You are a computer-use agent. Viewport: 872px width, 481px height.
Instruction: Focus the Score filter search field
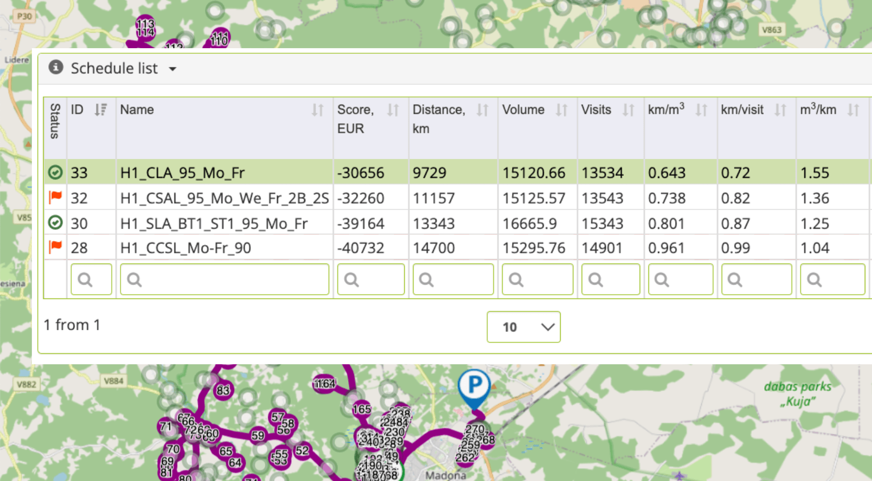point(371,279)
